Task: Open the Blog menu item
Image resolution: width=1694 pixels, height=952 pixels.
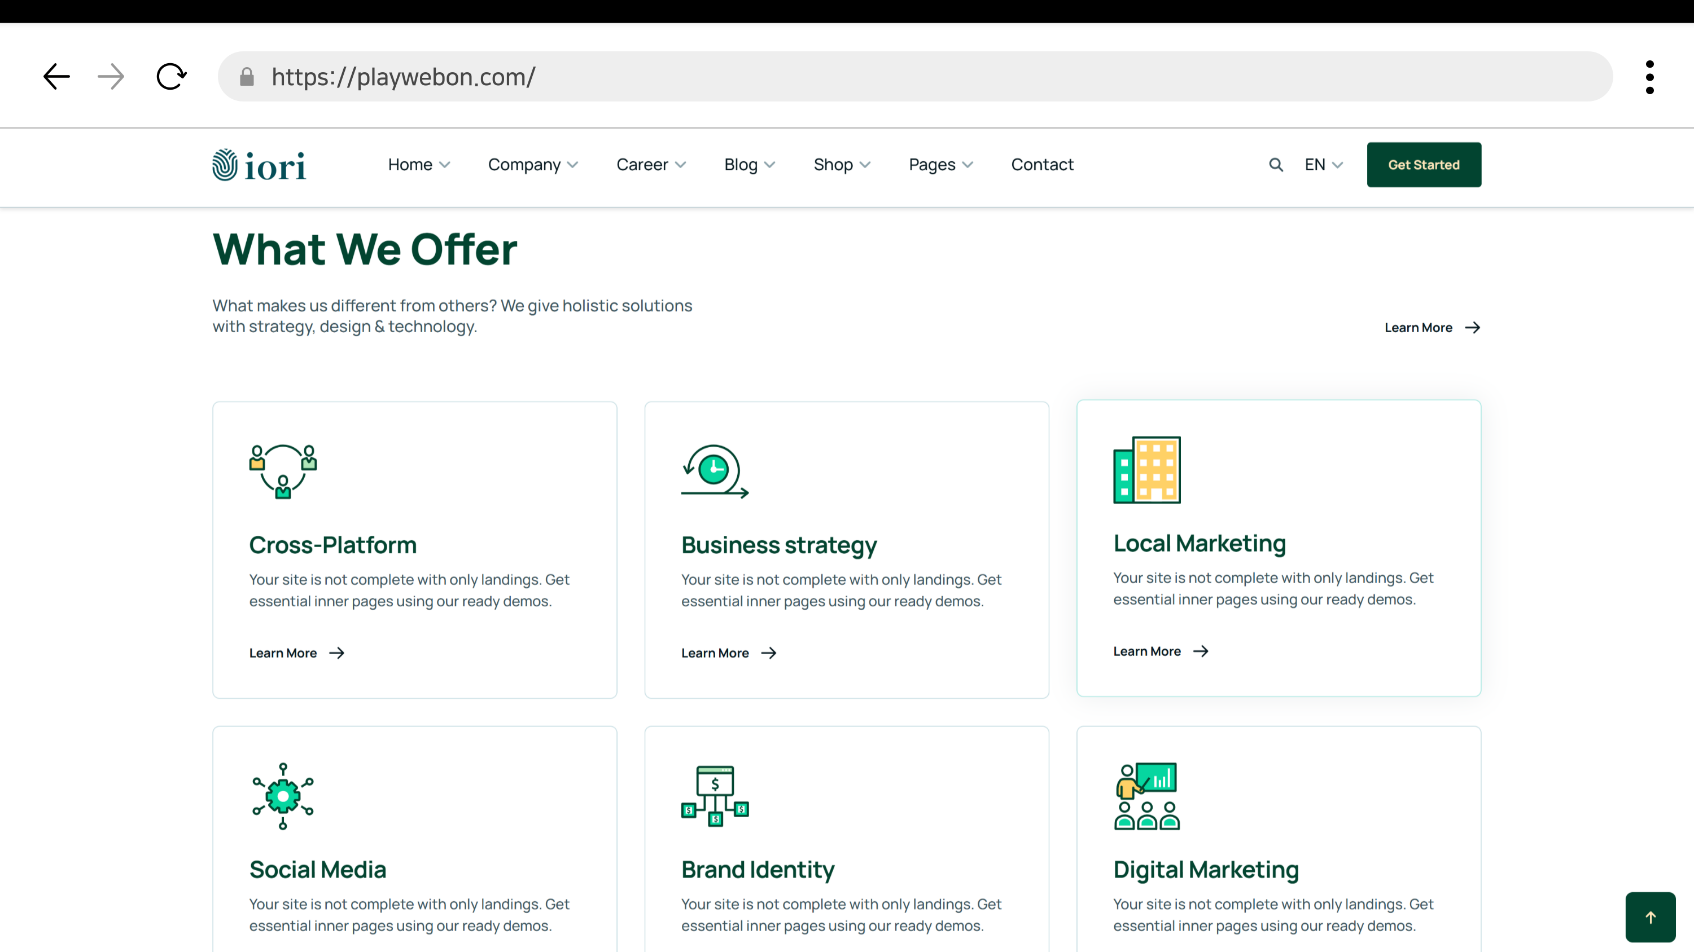Action: pos(749,165)
